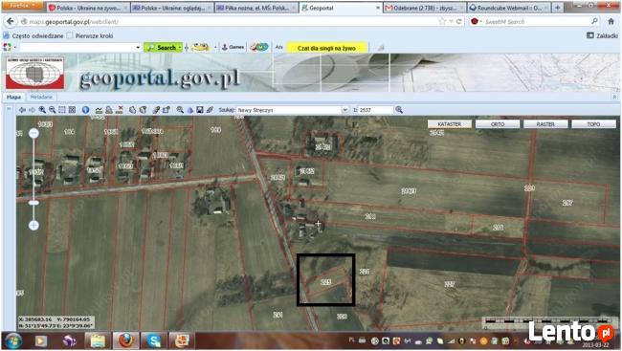Screen dimensions: 622x351
Task: Select the blue info identify tool
Action: [x=85, y=110]
